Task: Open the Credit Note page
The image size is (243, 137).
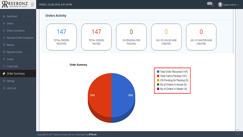Action: coord(12,66)
